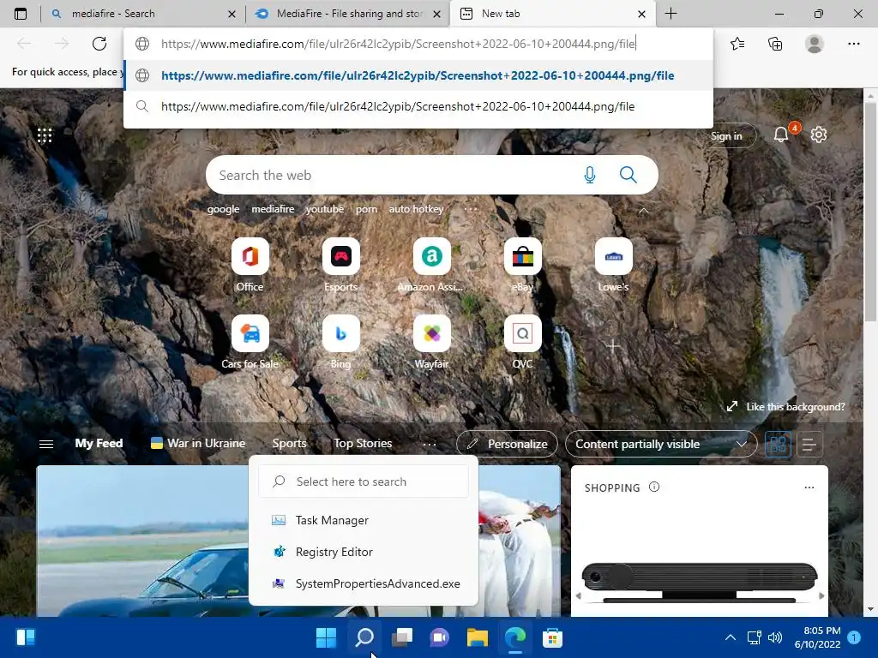Select Top Stories feed tab
The height and width of the screenshot is (658, 878).
(x=363, y=443)
